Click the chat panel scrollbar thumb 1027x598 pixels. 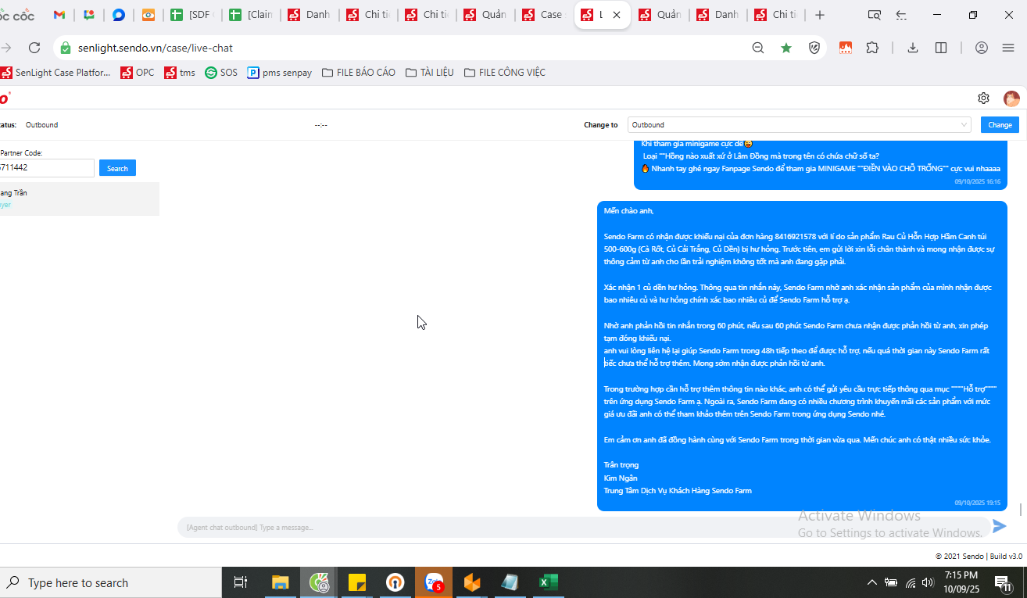point(1020,510)
